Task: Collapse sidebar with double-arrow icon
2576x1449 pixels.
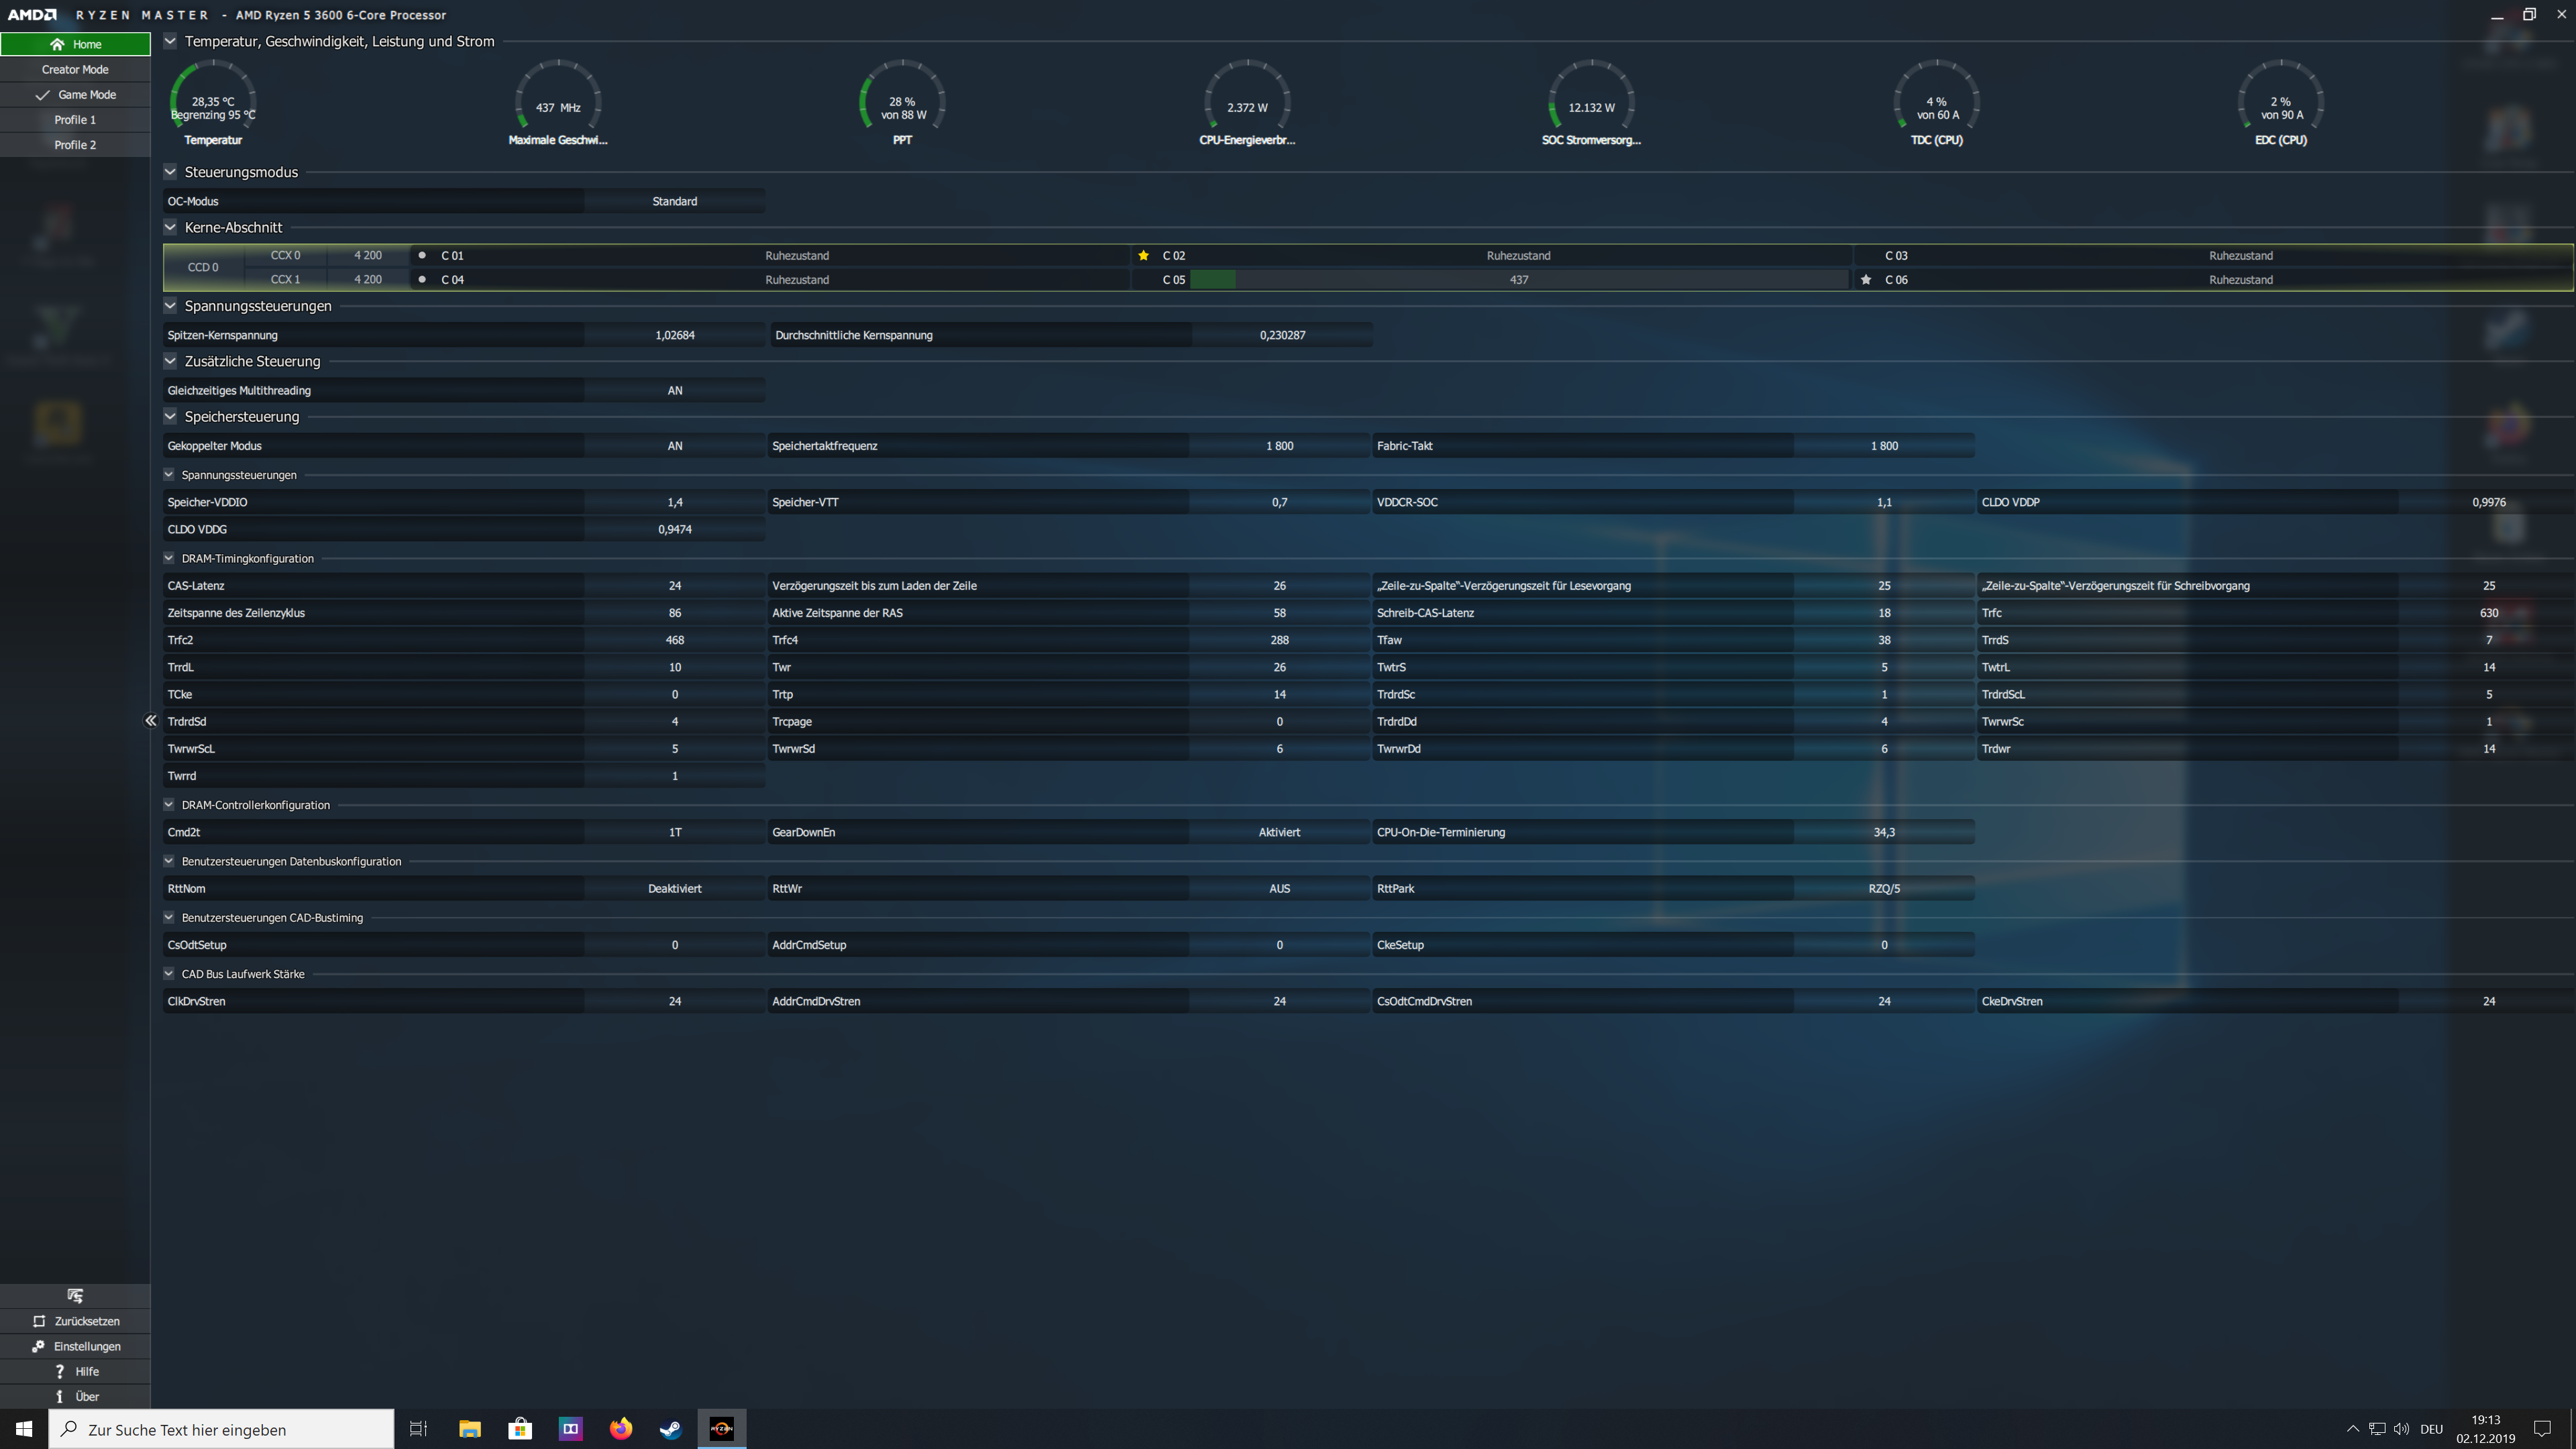Action: [150, 720]
